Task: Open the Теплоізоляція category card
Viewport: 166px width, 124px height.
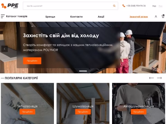Action: click(27, 103)
